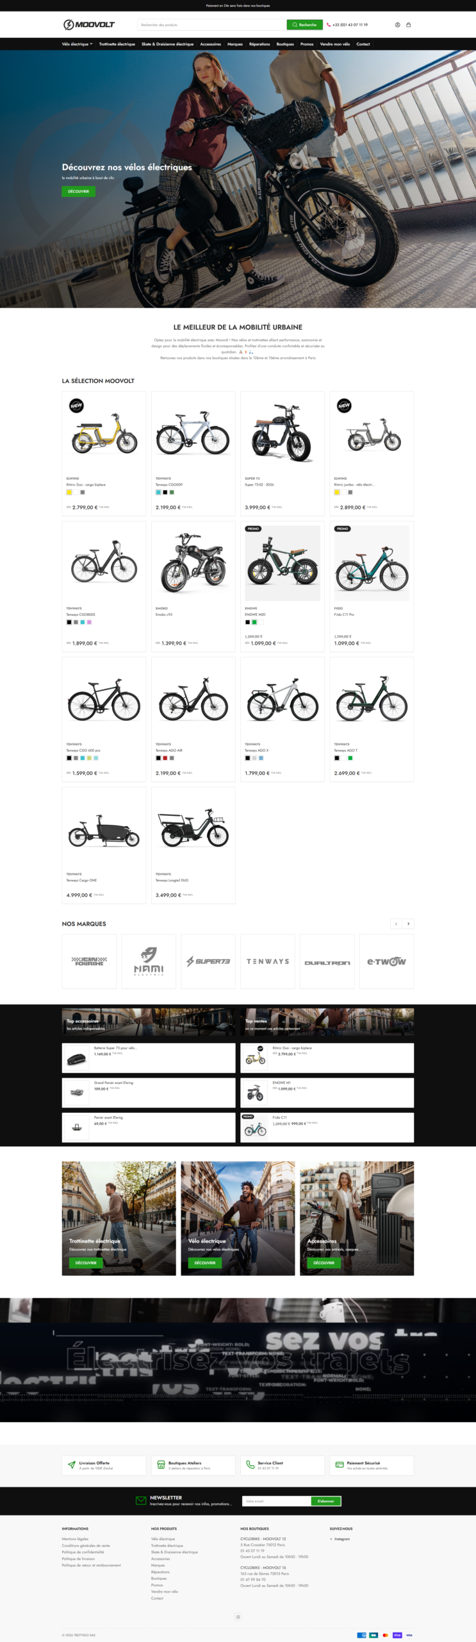The image size is (476, 1642).
Task: Select green swatch on ENGWE M20
Action: [254, 622]
